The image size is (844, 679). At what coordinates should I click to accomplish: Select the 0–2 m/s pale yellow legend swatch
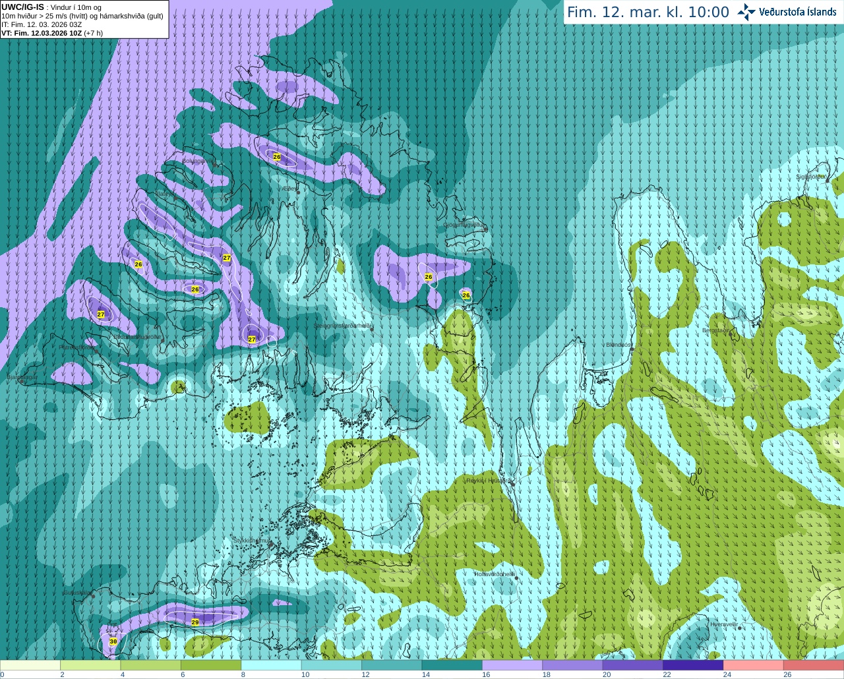pyautogui.click(x=30, y=665)
